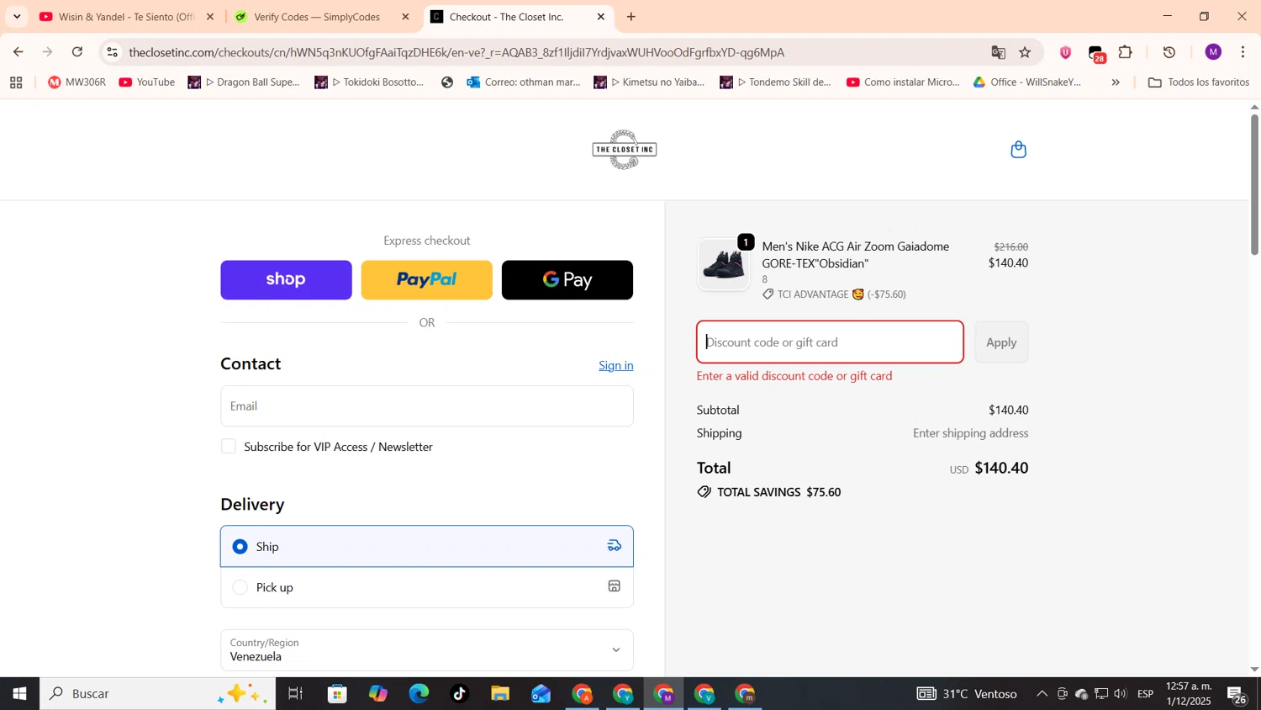This screenshot has height=710, width=1261.
Task: Open Chrome three-dot menu
Action: tap(1243, 52)
